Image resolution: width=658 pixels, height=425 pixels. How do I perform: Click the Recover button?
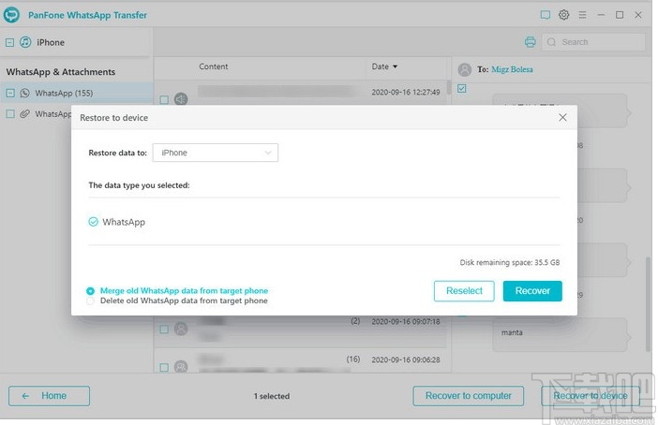coord(532,291)
